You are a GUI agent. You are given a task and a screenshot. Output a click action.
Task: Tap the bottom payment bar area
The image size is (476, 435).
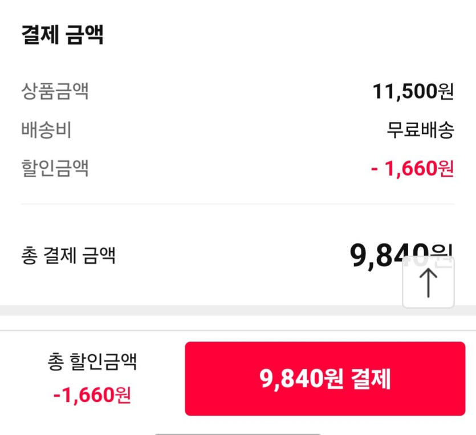[x=238, y=378]
